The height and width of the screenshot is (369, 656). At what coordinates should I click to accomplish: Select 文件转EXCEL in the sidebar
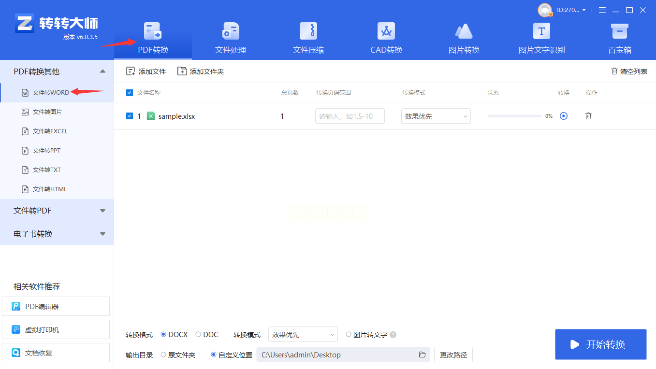coord(50,131)
